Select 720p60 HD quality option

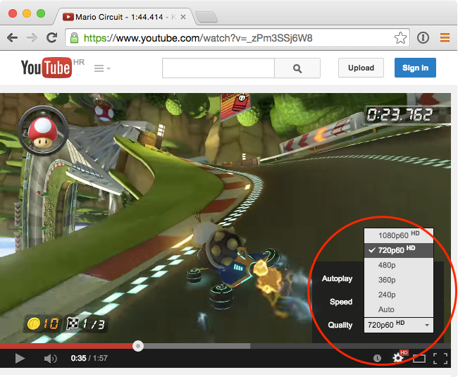point(399,250)
